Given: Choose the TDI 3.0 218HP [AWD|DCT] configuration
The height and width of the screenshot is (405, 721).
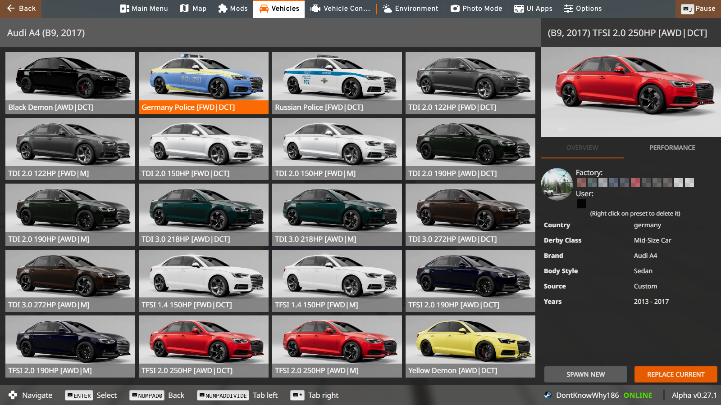Looking at the screenshot, I should click(204, 215).
